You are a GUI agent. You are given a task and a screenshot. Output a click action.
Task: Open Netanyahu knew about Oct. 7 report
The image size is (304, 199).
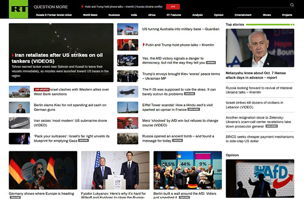255,75
